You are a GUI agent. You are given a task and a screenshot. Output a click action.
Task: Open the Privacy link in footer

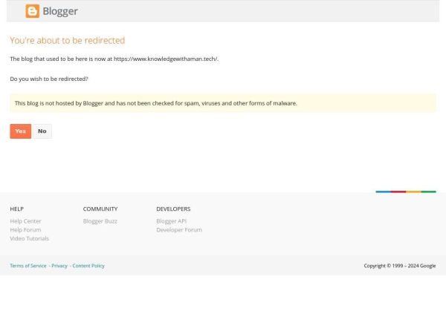click(59, 266)
